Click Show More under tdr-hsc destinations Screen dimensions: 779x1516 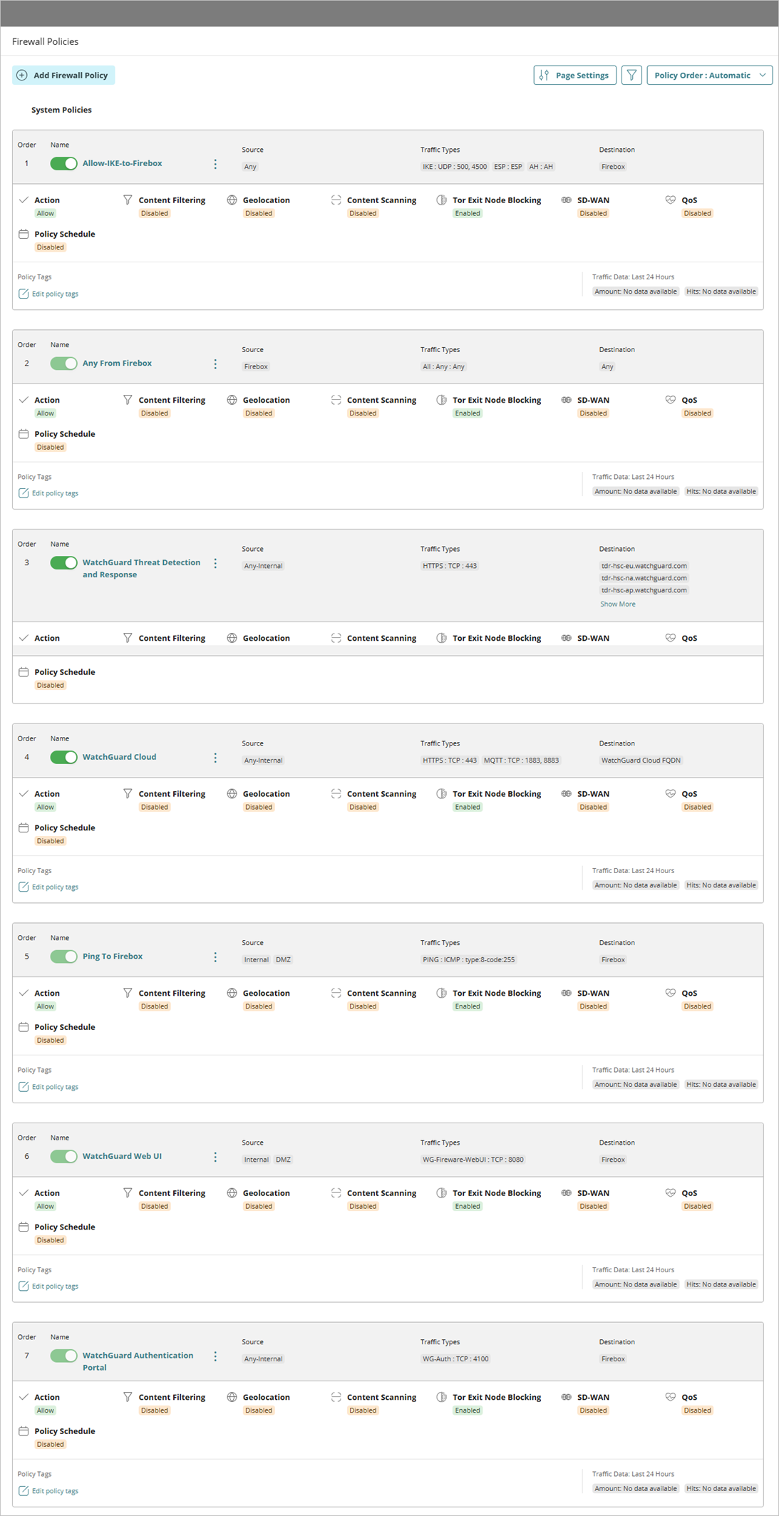coord(617,604)
